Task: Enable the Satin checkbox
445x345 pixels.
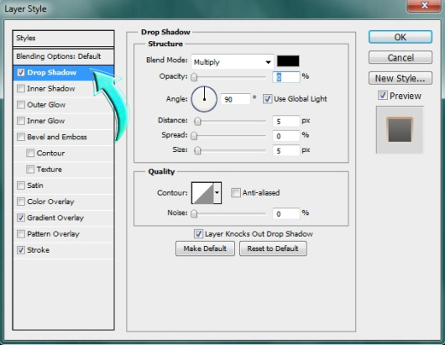Action: [21, 186]
